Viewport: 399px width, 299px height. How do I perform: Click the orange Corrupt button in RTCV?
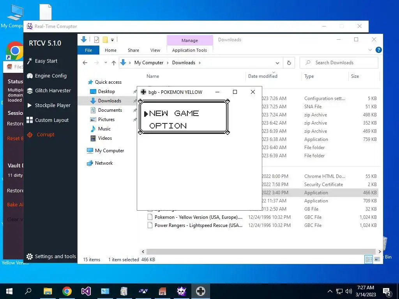point(41,134)
